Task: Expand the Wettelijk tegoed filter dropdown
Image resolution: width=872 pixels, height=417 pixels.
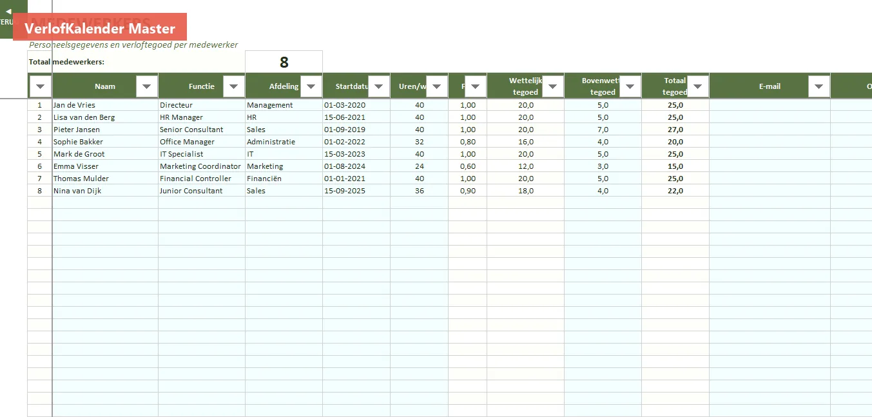Action: point(553,86)
